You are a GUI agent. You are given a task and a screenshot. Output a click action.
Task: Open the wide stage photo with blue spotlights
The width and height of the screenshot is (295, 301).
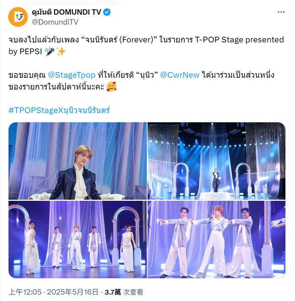(x=216, y=161)
